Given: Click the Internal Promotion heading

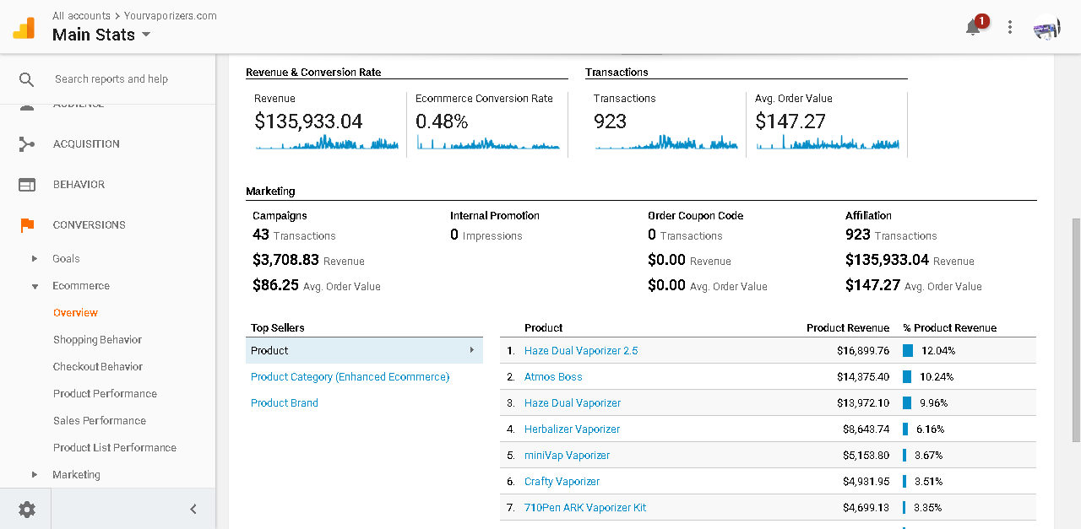Looking at the screenshot, I should 495,216.
